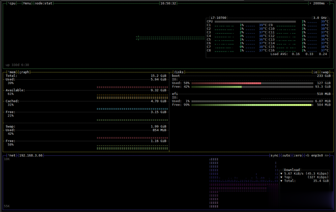This screenshot has width=336, height=212.
Task: Select previous interface with <b arrow
Action: [307, 155]
